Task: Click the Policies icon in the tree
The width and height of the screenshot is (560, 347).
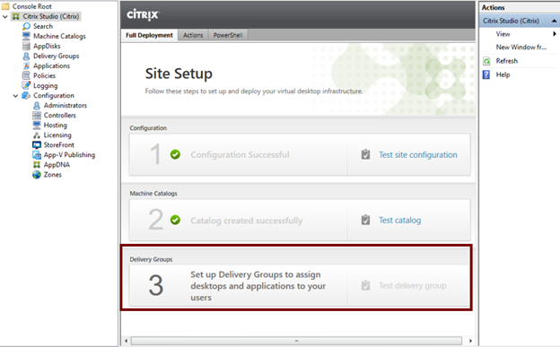Action: coord(26,75)
